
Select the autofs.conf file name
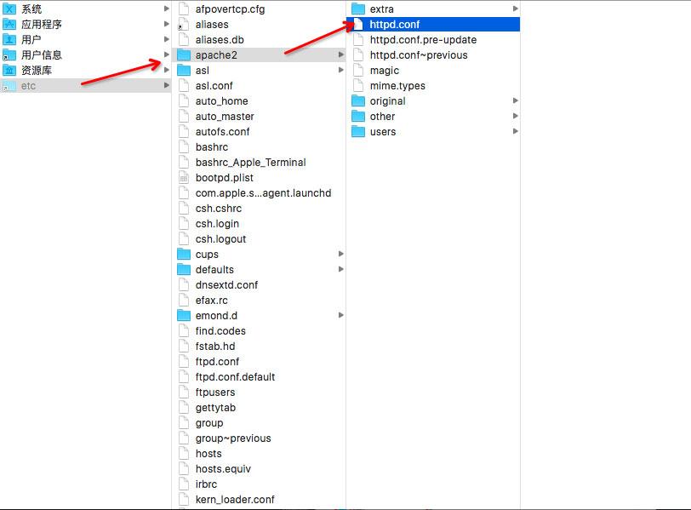[x=223, y=132]
